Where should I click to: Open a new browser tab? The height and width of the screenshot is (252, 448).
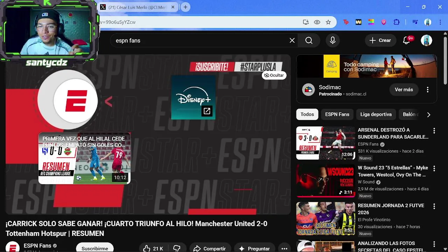point(185,7)
